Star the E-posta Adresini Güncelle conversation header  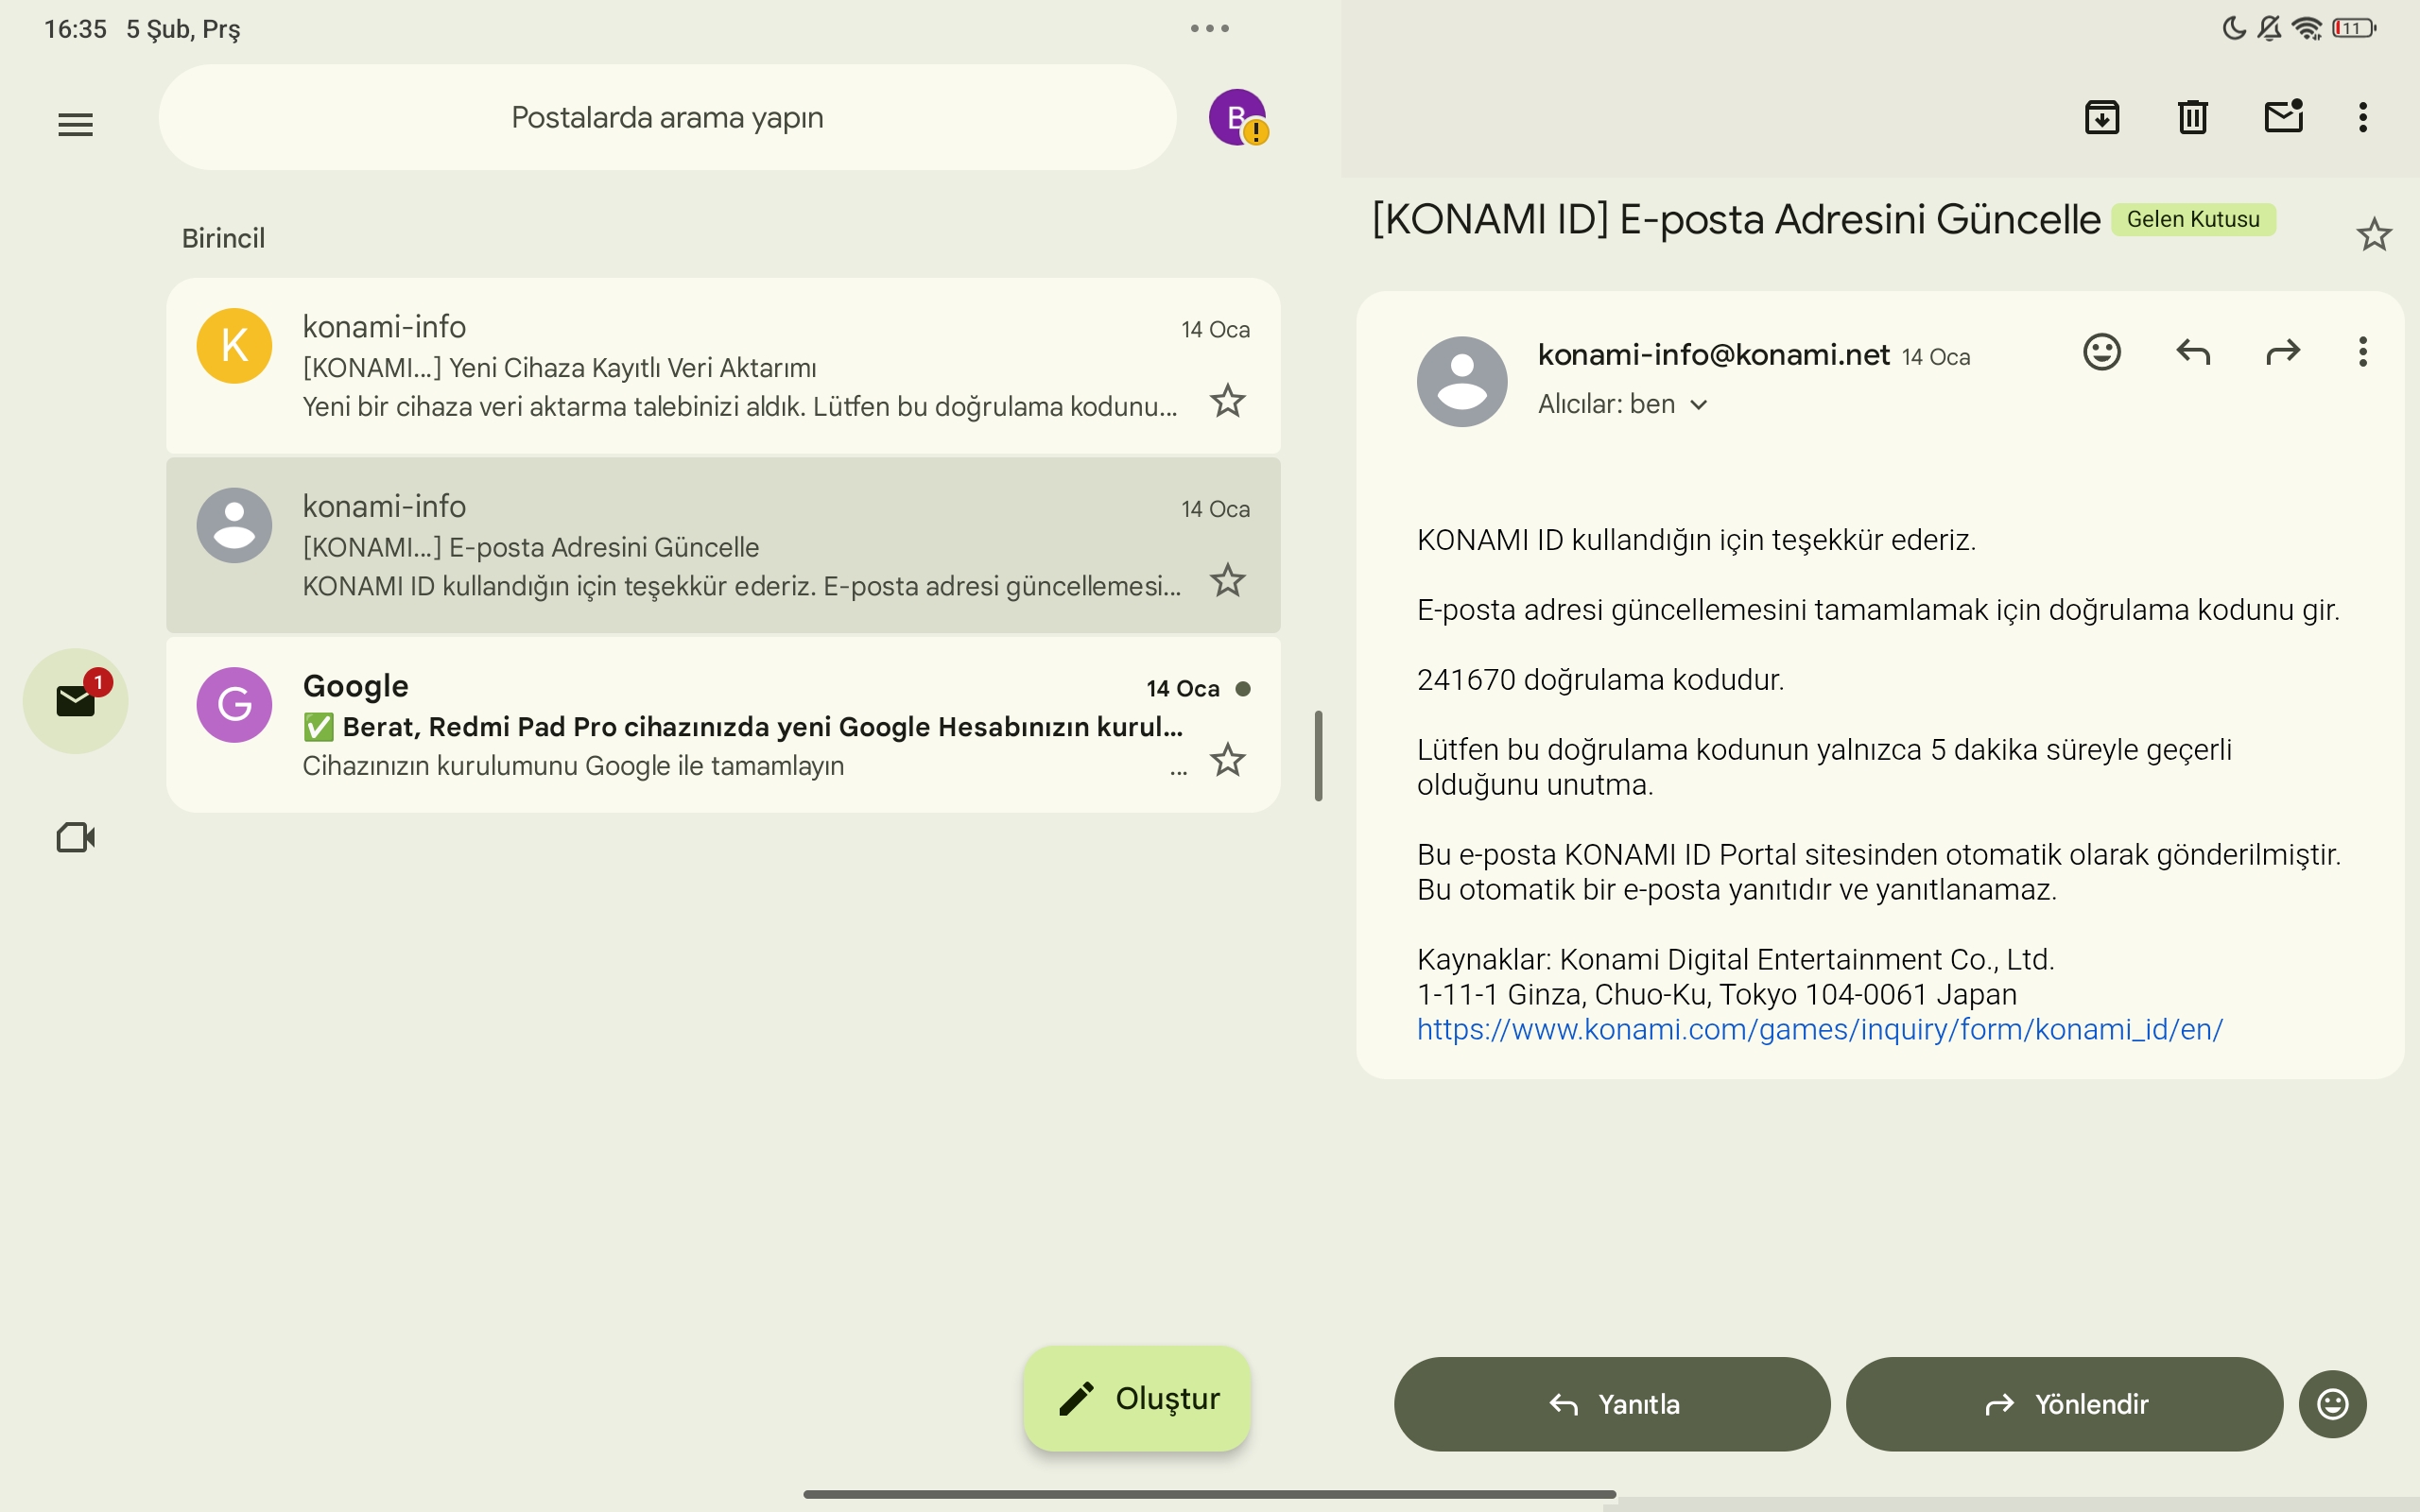(x=2374, y=235)
